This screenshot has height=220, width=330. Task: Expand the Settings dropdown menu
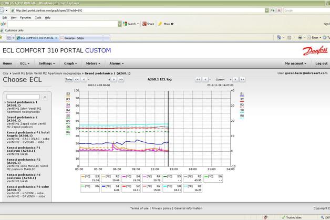47,64
